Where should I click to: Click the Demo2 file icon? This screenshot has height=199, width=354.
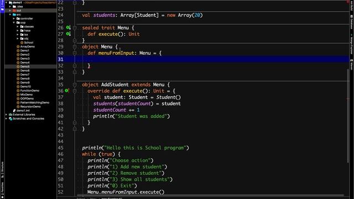click(18, 55)
